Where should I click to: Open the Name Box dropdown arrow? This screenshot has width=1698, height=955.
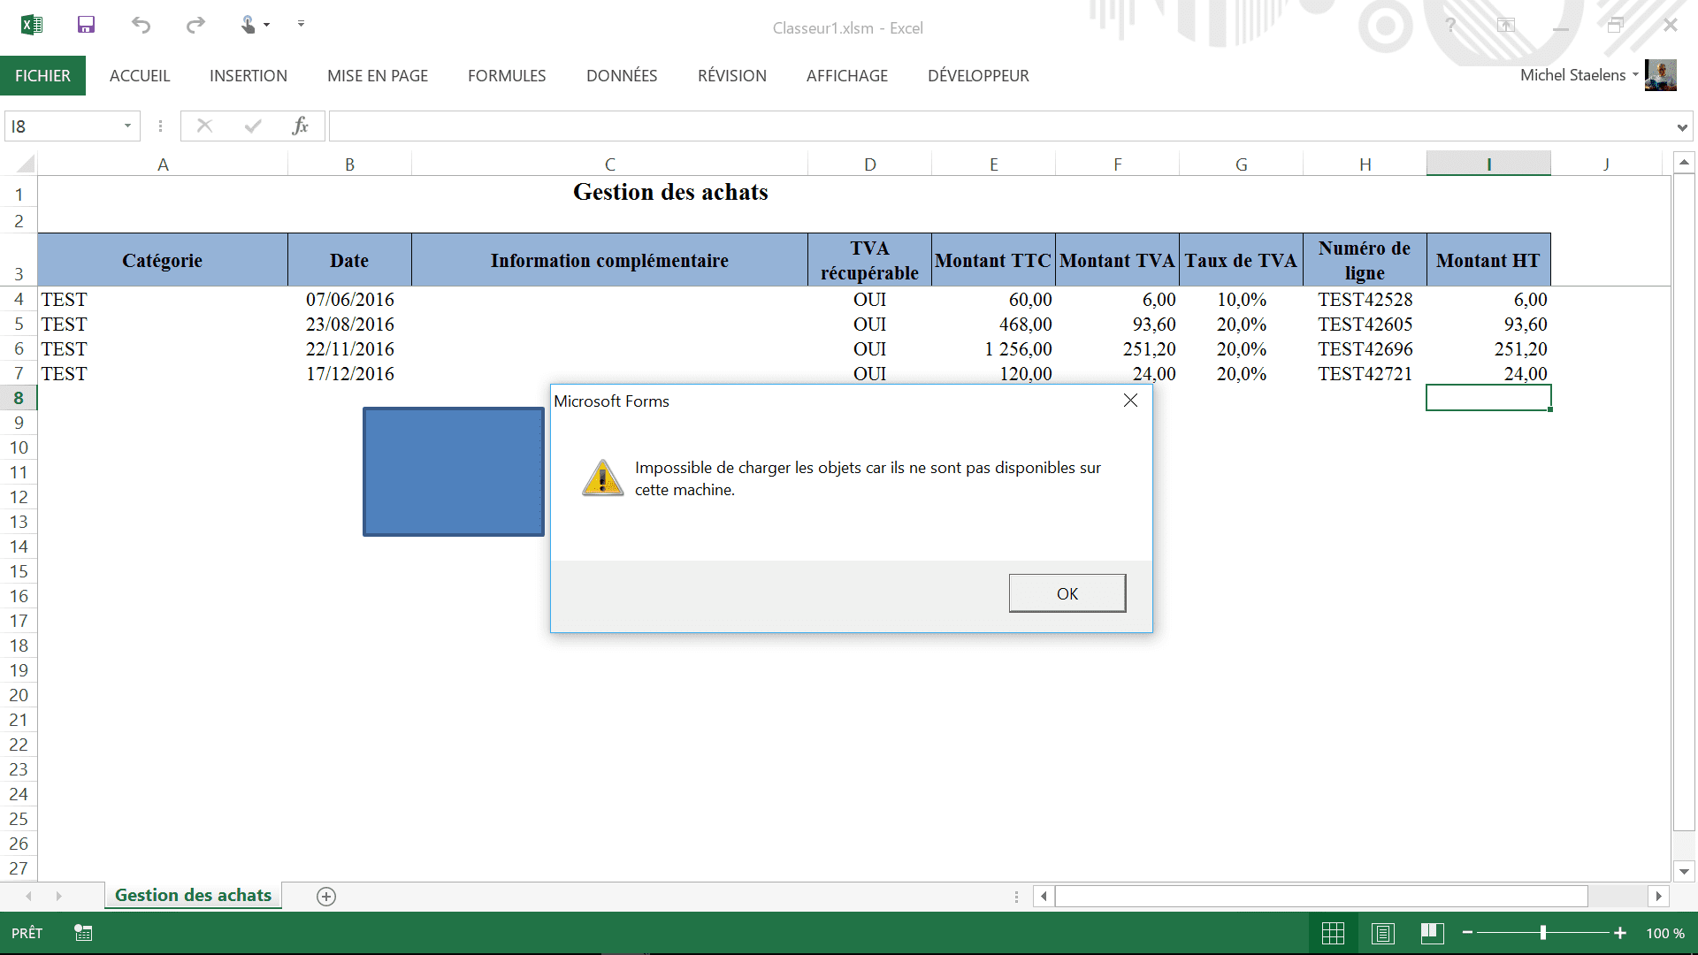coord(127,126)
